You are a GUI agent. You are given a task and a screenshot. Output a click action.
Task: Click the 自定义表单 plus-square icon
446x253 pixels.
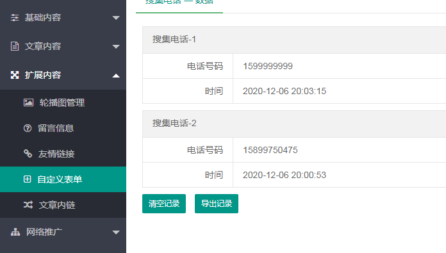28,179
